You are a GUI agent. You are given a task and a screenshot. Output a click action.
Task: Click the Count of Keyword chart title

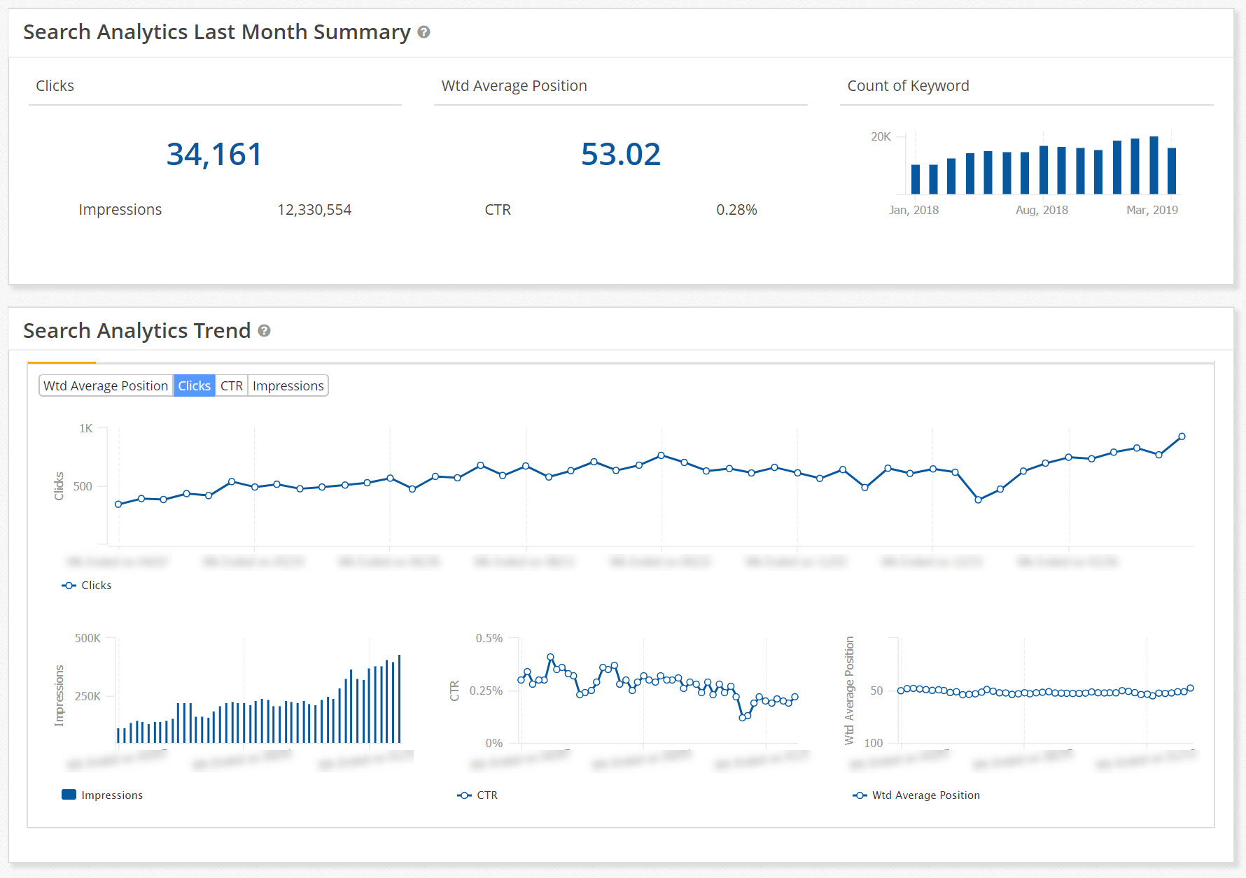tap(907, 85)
